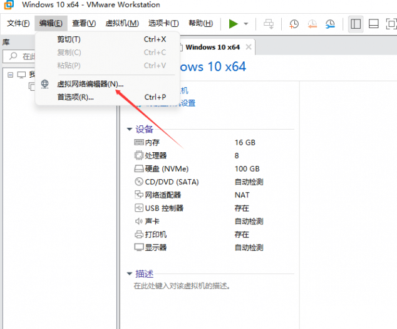397x329 pixels.
Task: Revert virtual machine to previous snapshot
Action: 312,24
